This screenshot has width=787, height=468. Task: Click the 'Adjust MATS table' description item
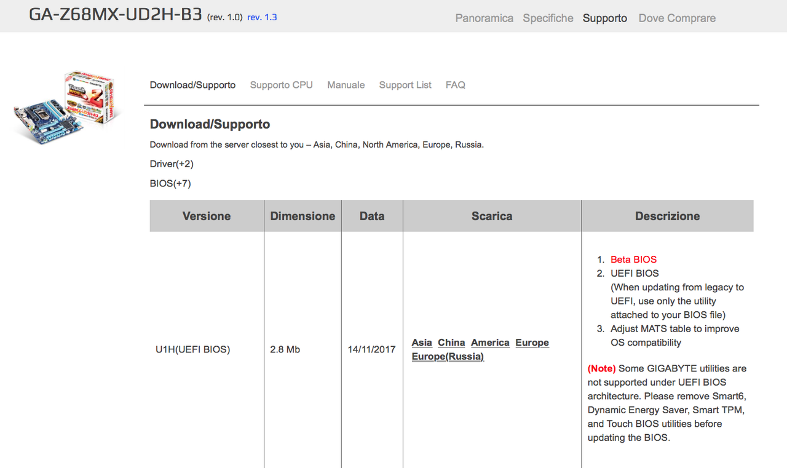point(675,336)
